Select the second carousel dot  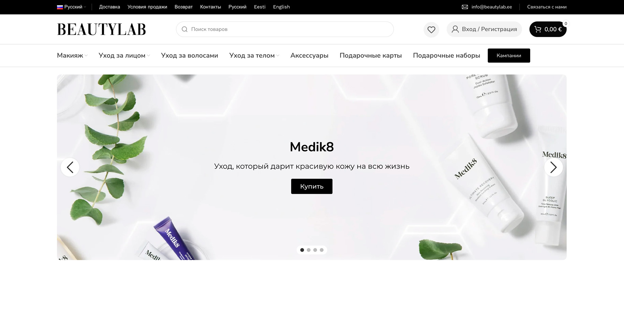tap(309, 250)
